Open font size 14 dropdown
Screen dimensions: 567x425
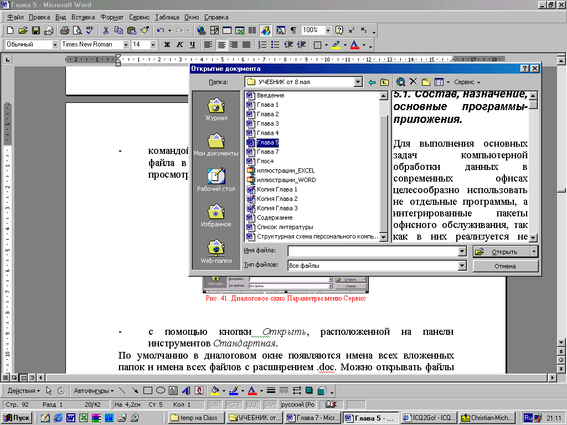153,45
